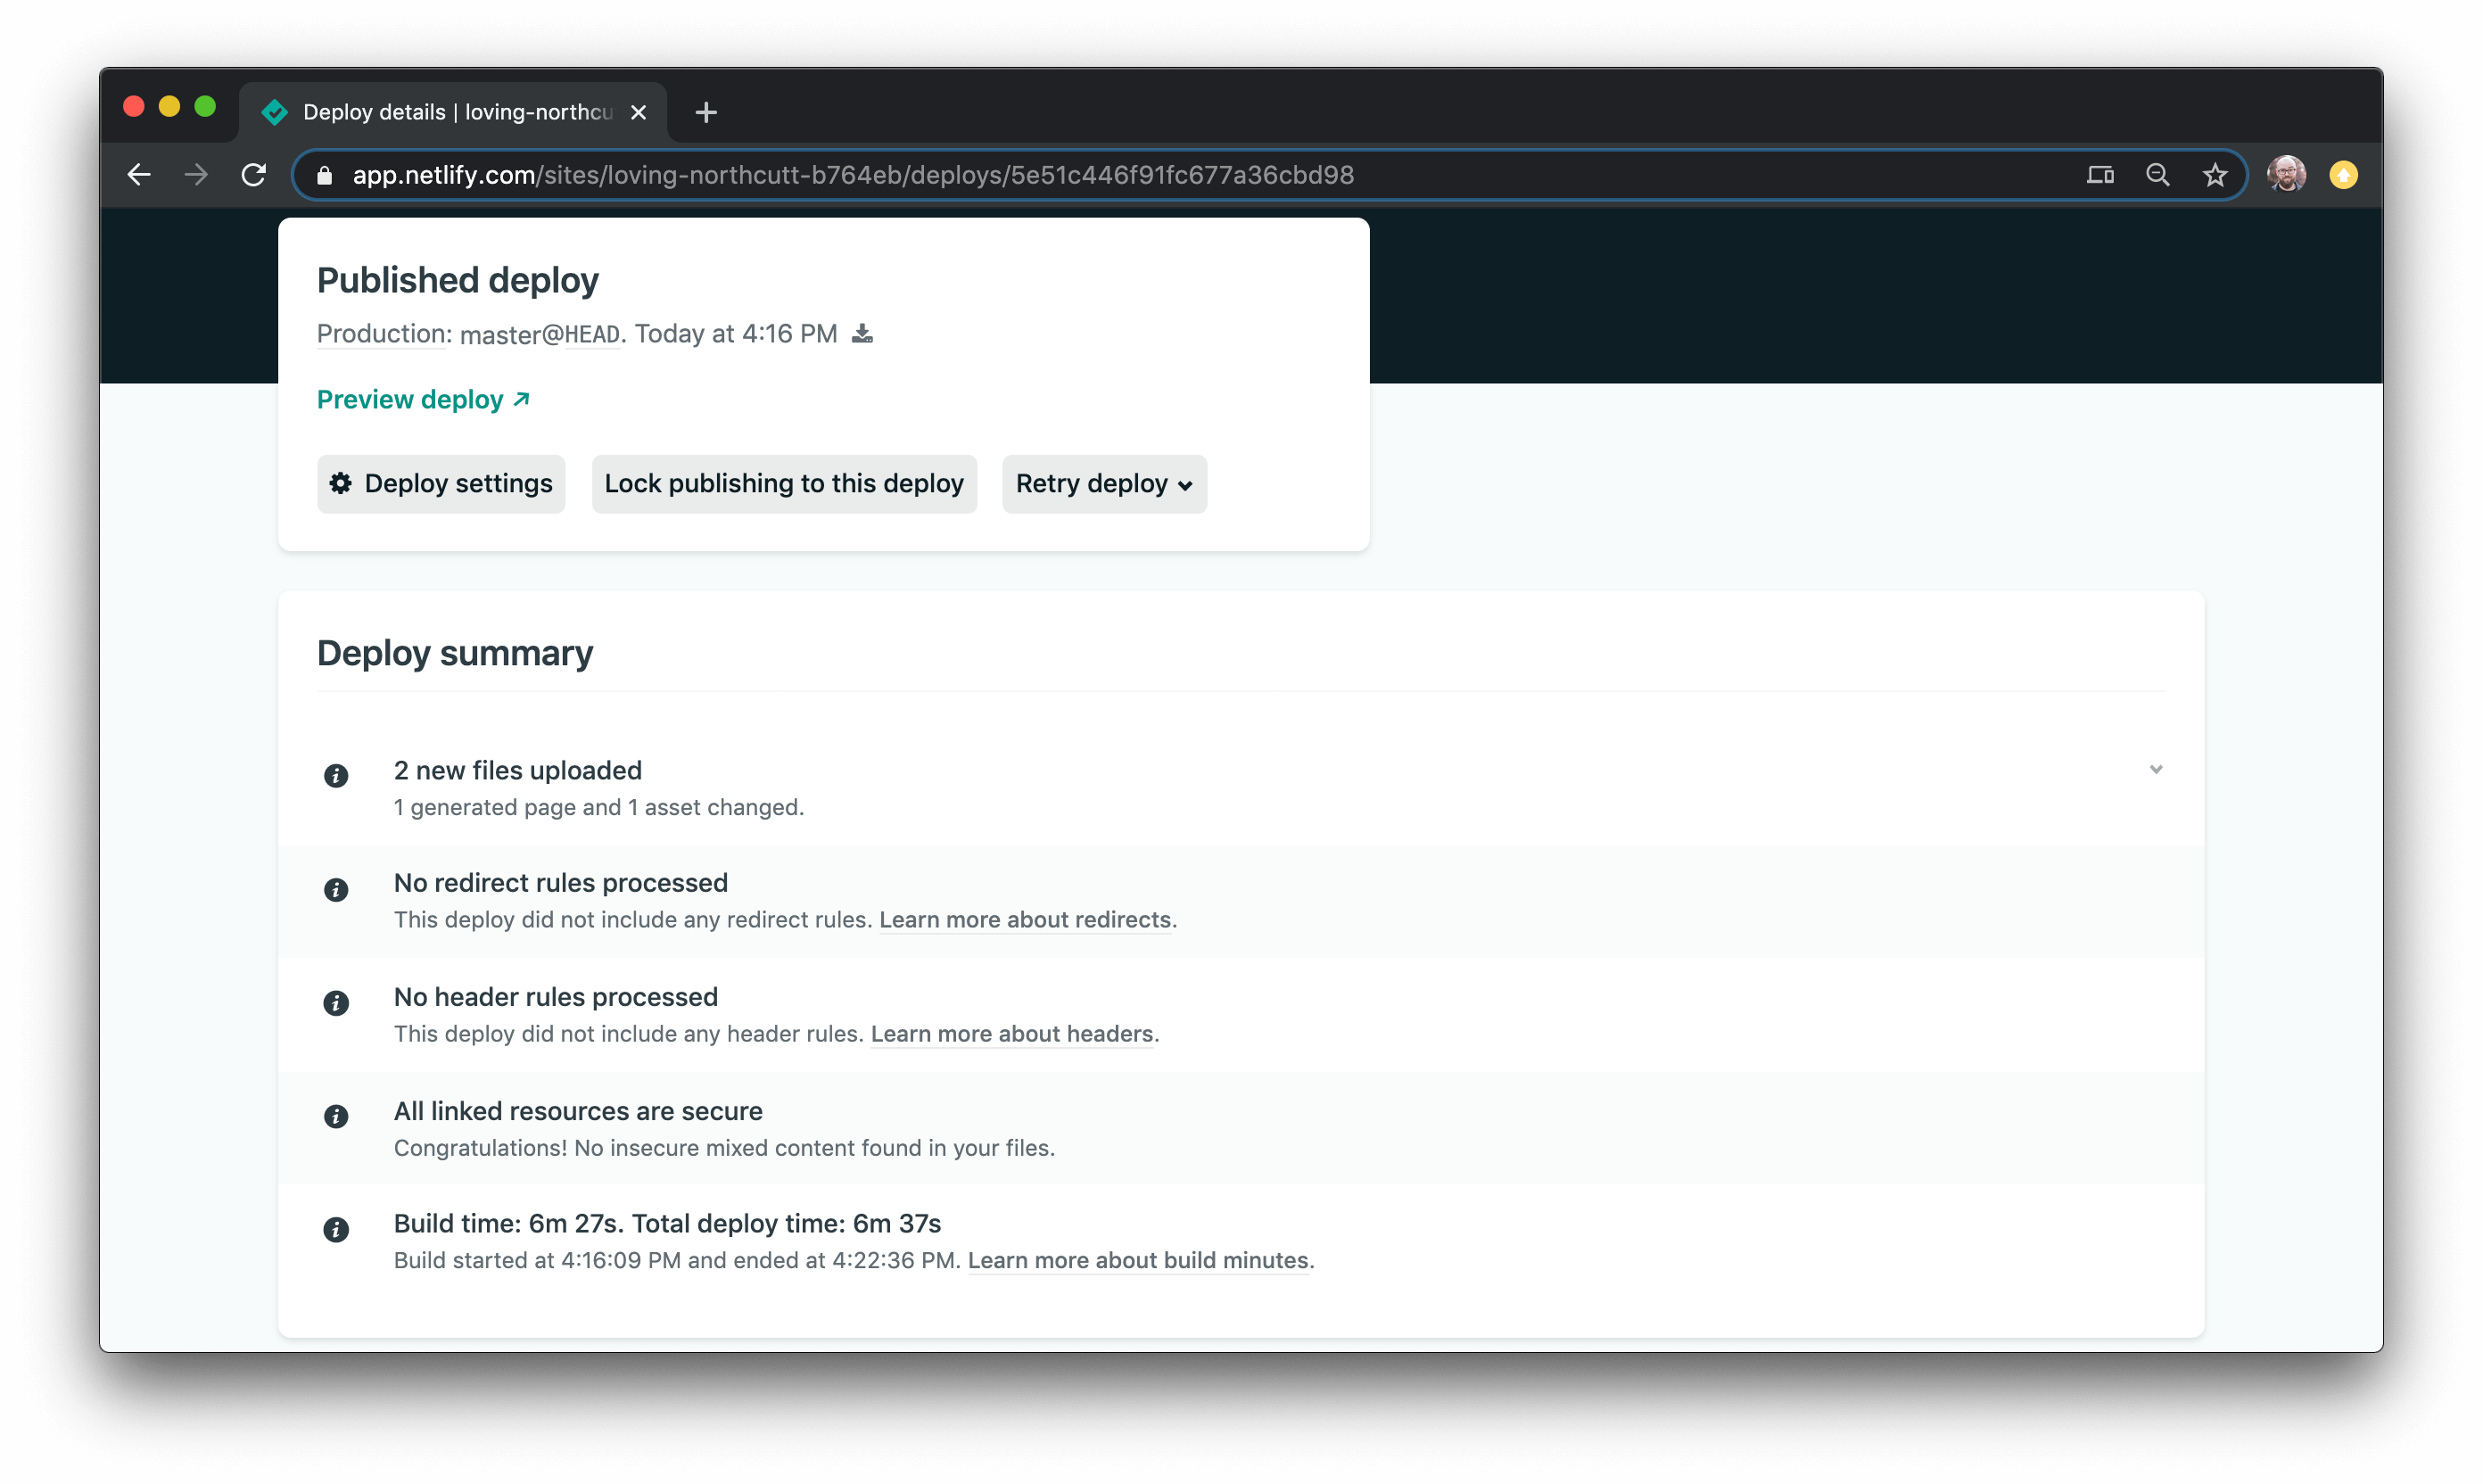The width and height of the screenshot is (2483, 1484).
Task: Click the page reload icon
Action: [x=254, y=174]
